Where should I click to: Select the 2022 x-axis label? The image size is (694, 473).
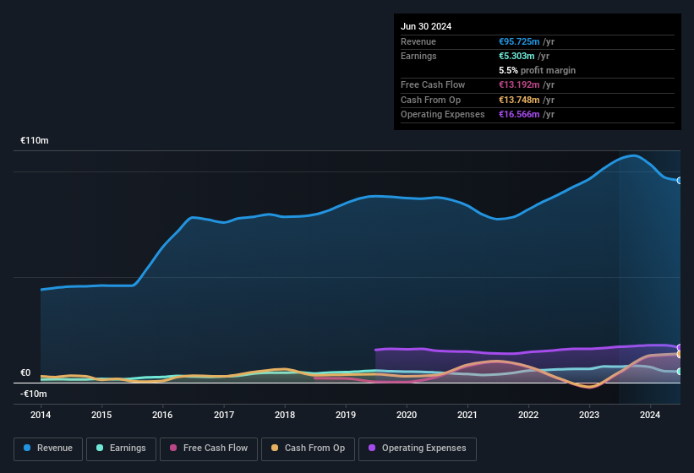point(528,415)
